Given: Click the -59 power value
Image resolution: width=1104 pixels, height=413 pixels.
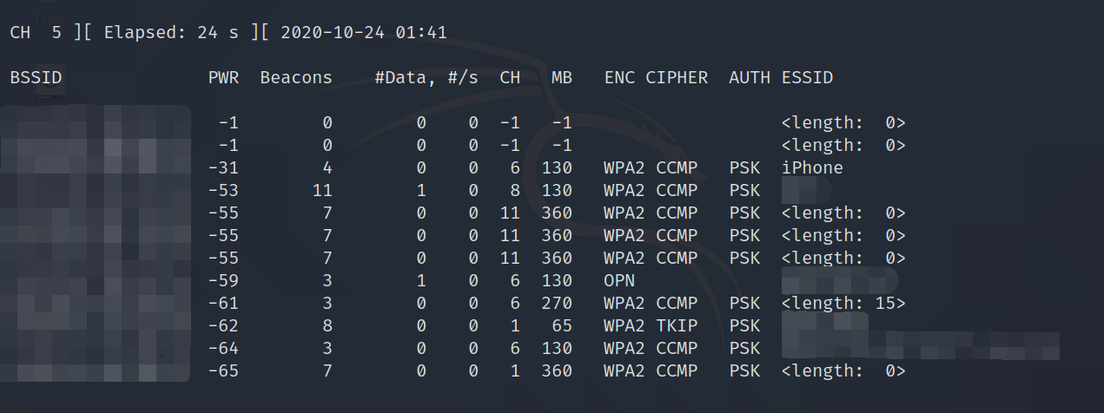Looking at the screenshot, I should click(223, 281).
